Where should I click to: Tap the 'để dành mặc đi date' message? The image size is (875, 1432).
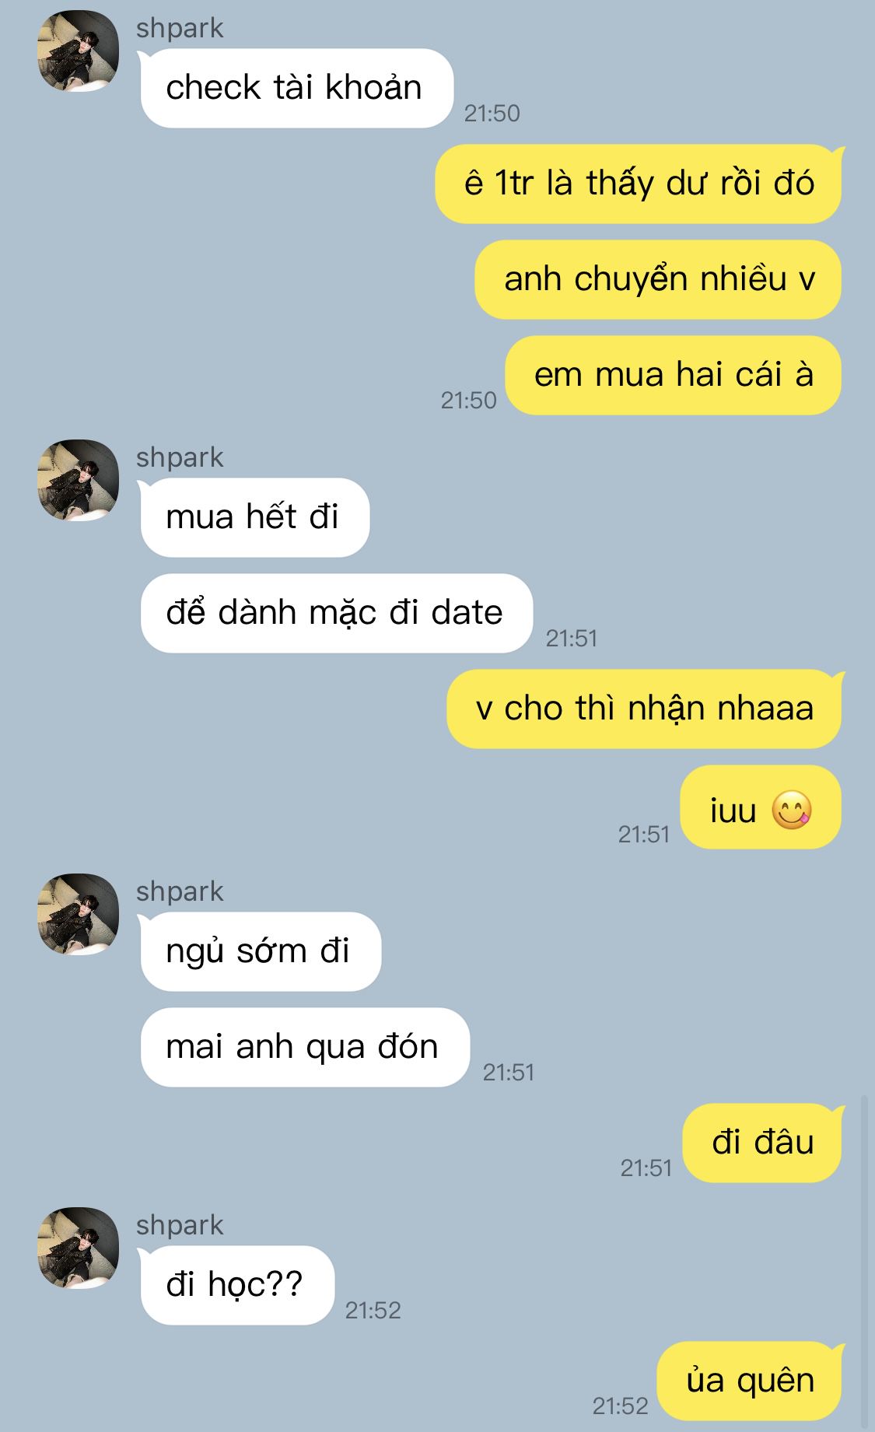337,613
